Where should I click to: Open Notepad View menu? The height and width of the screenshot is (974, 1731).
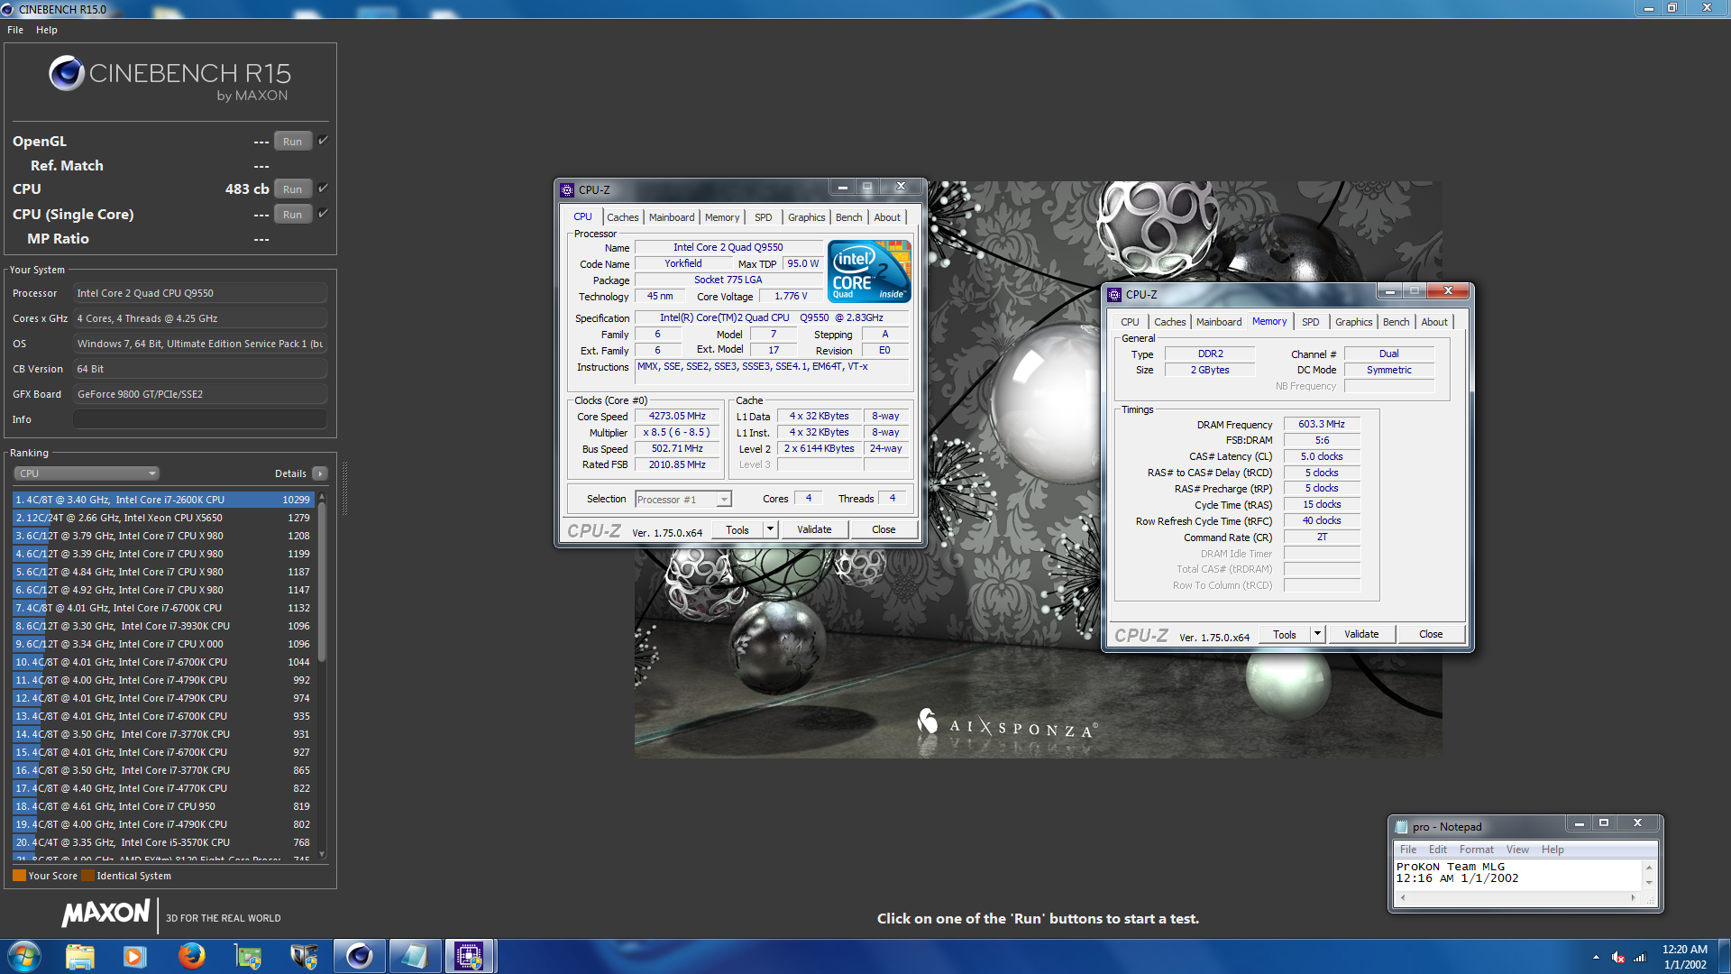pos(1517,850)
